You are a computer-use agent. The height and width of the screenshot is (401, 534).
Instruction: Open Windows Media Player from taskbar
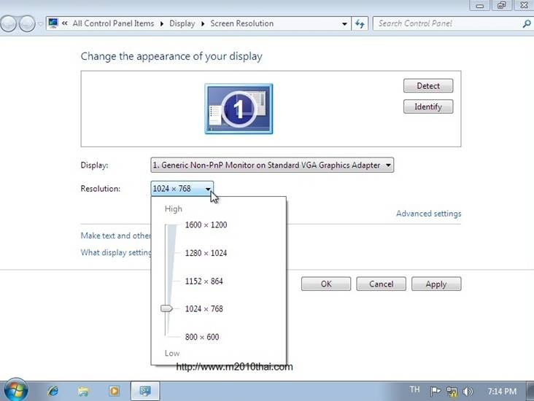[114, 391]
